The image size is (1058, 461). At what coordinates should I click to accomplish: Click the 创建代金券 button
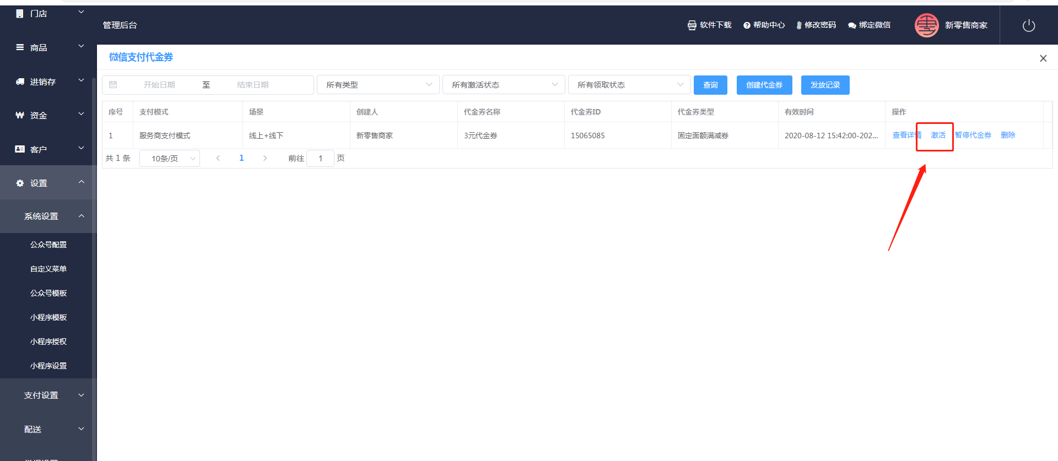coord(764,85)
